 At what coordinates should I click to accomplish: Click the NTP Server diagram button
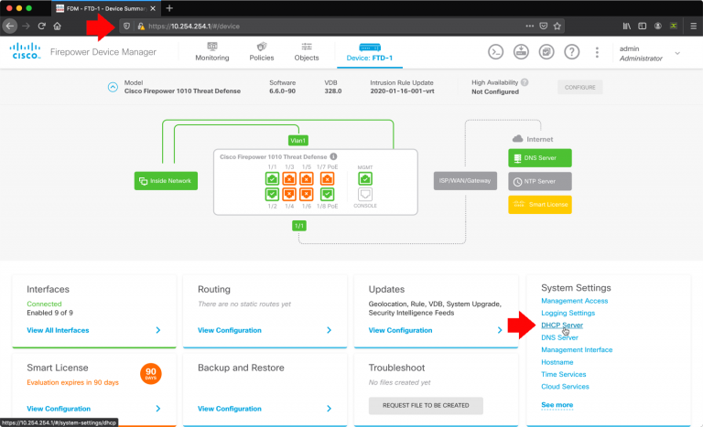point(540,181)
